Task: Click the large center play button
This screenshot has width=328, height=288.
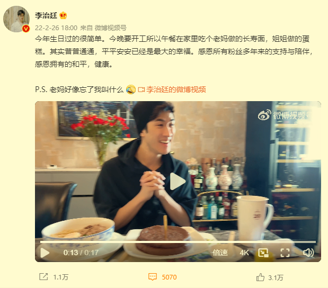Action: point(178,181)
